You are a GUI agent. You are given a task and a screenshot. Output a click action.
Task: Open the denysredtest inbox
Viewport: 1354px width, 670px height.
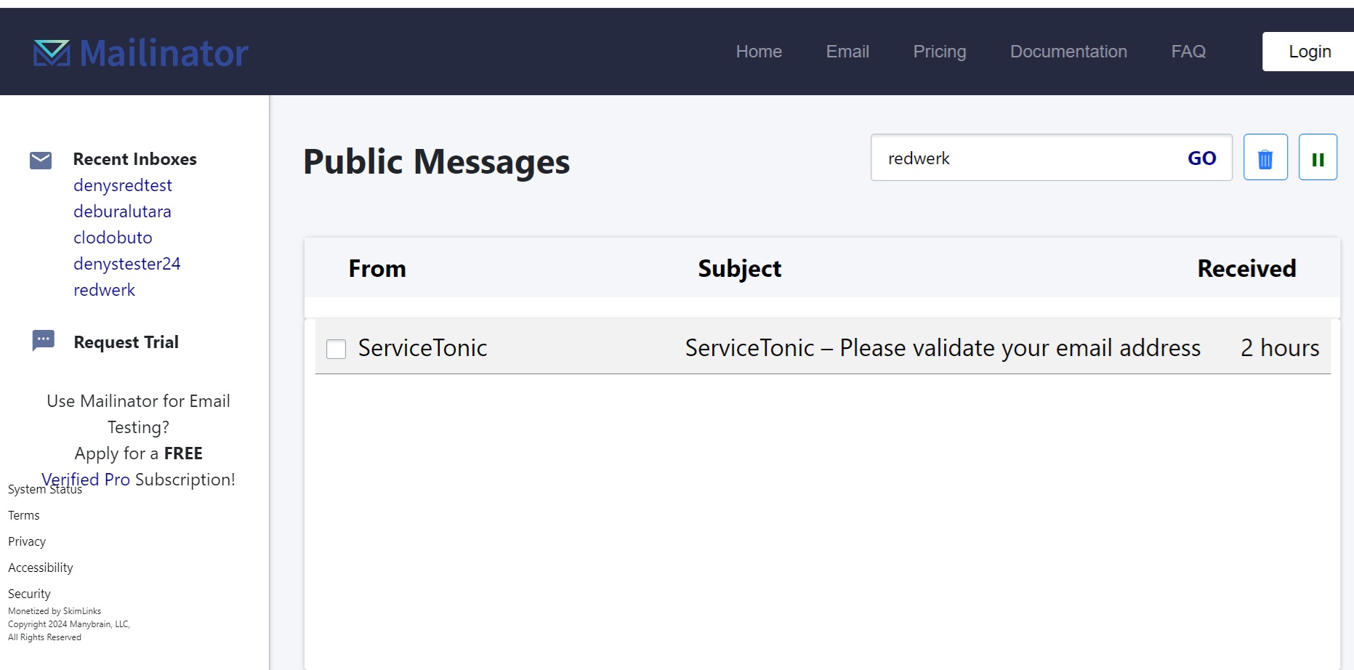pos(123,185)
